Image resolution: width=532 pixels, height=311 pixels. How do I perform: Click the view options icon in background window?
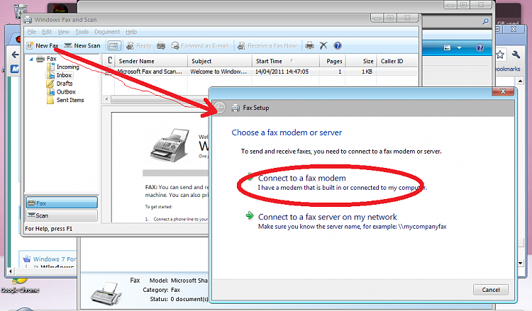pos(447,47)
